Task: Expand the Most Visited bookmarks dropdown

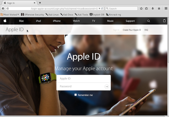Action: 10,15
